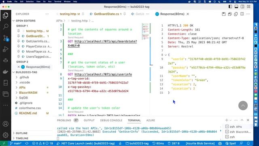Click the scroll to top round button

coord(243,105)
